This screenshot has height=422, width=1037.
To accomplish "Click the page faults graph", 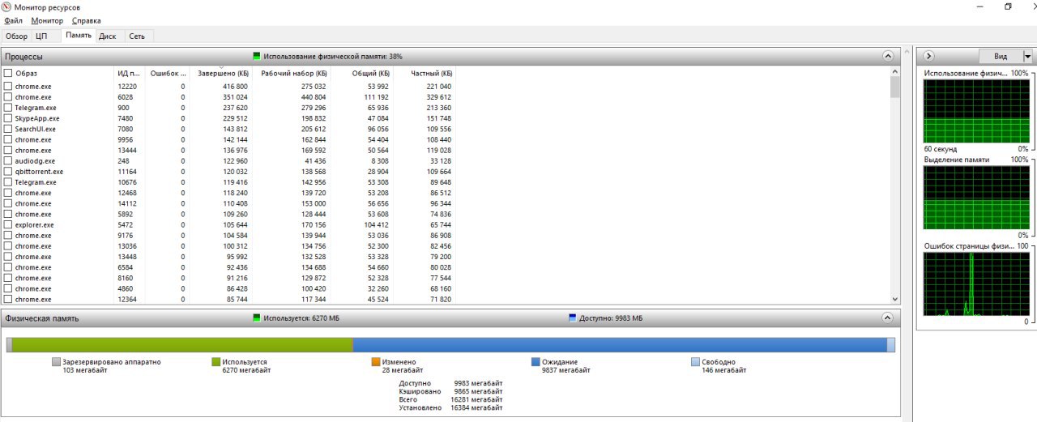I will (977, 283).
